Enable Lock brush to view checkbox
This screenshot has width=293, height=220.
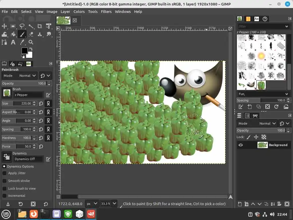click(x=4, y=188)
